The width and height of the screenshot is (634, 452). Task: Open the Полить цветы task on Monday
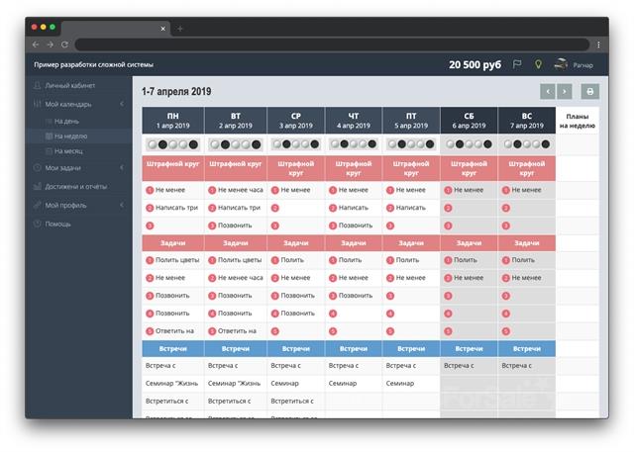point(177,260)
